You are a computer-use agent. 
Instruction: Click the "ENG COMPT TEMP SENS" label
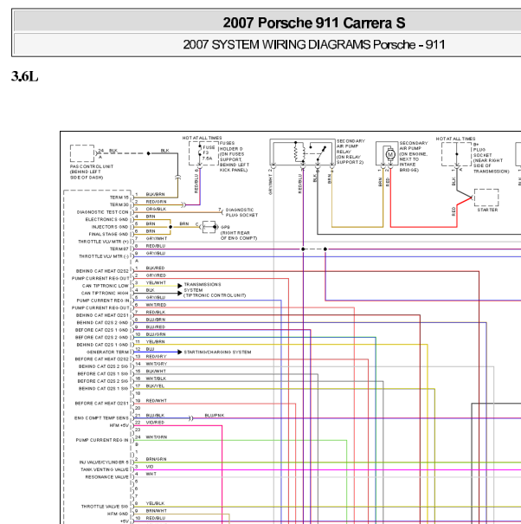tap(101, 418)
